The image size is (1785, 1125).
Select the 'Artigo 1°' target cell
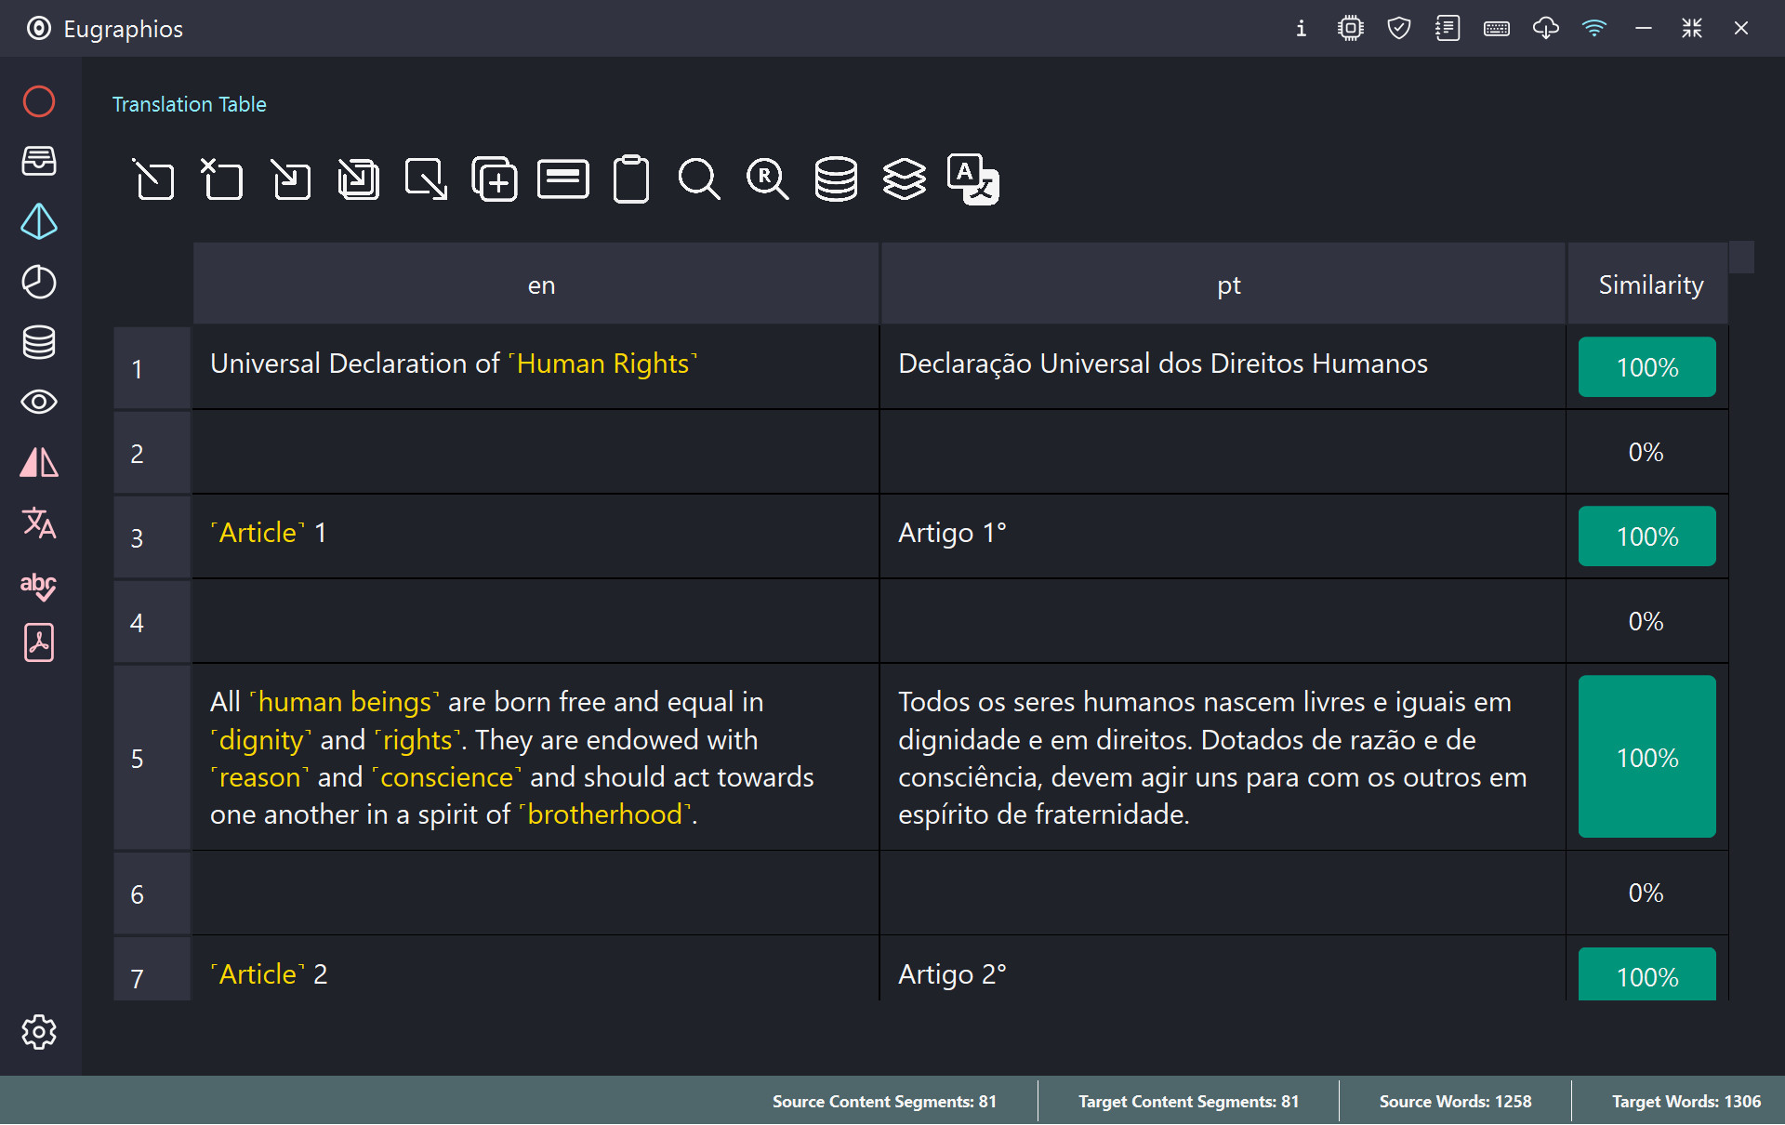tap(952, 534)
